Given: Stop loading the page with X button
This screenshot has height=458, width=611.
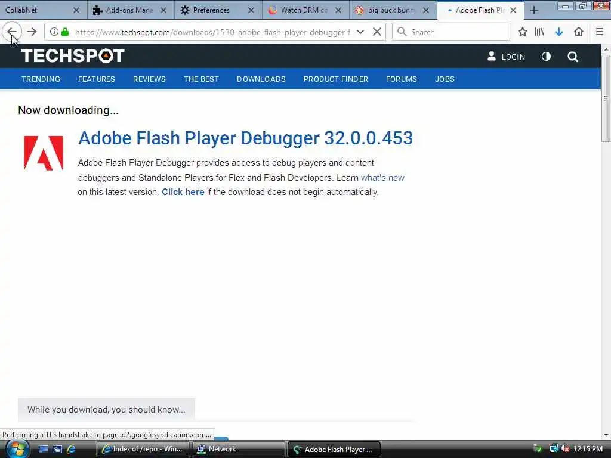Looking at the screenshot, I should [x=377, y=32].
